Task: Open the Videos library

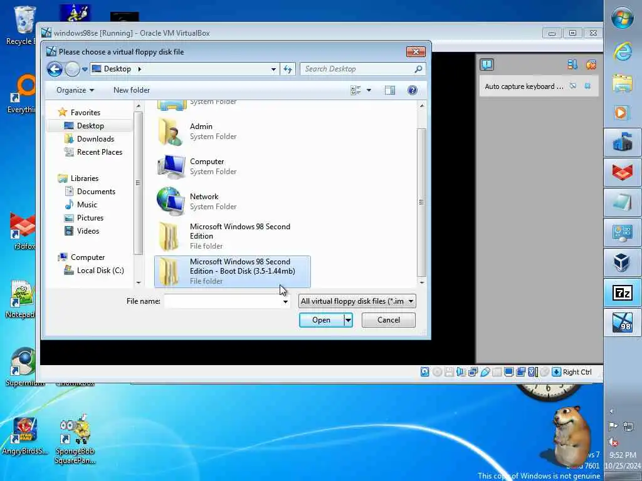Action: tap(88, 231)
